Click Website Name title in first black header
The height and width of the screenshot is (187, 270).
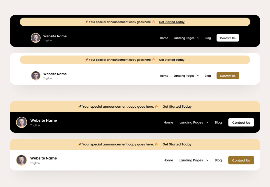55,36
